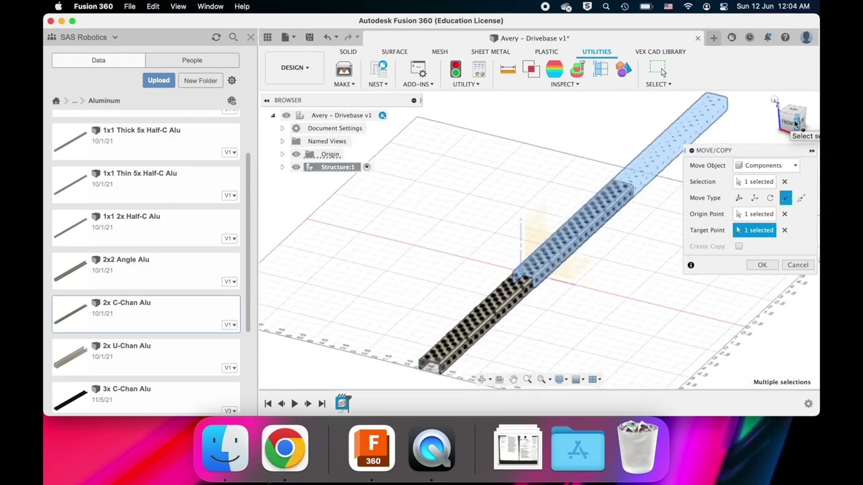The height and width of the screenshot is (485, 863).
Task: Toggle Create Copy checkbox
Action: [x=739, y=247]
